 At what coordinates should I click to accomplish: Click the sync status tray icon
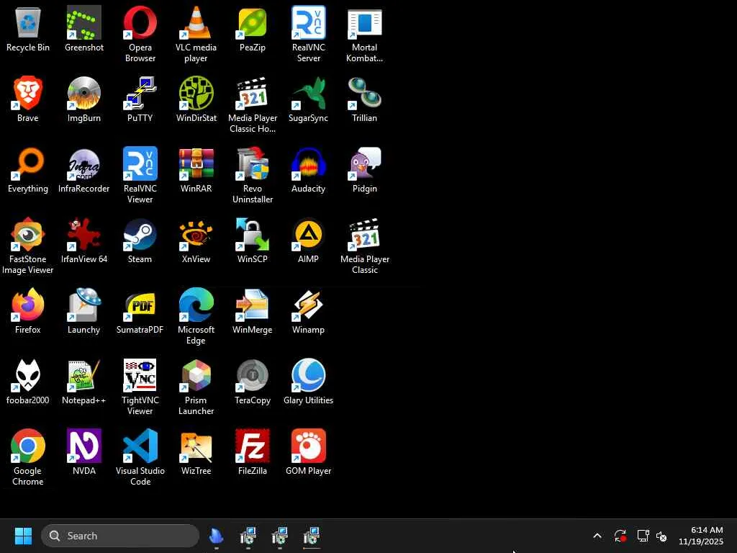pos(620,536)
